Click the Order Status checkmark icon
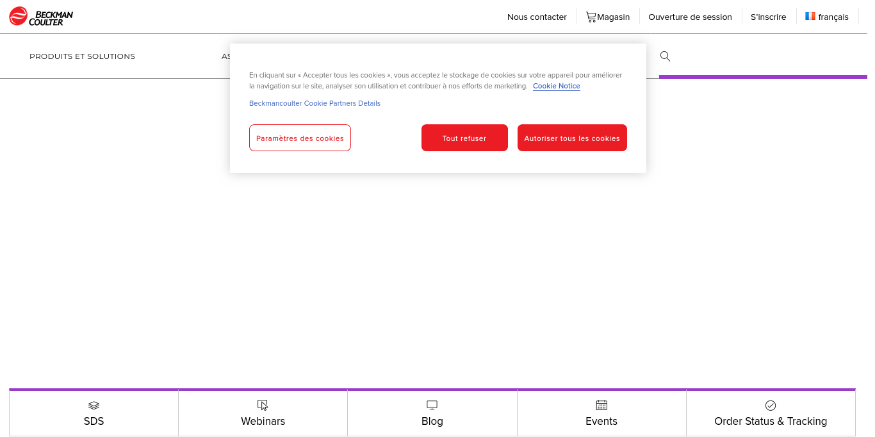Viewport: 875px width, 437px height. pos(771,405)
